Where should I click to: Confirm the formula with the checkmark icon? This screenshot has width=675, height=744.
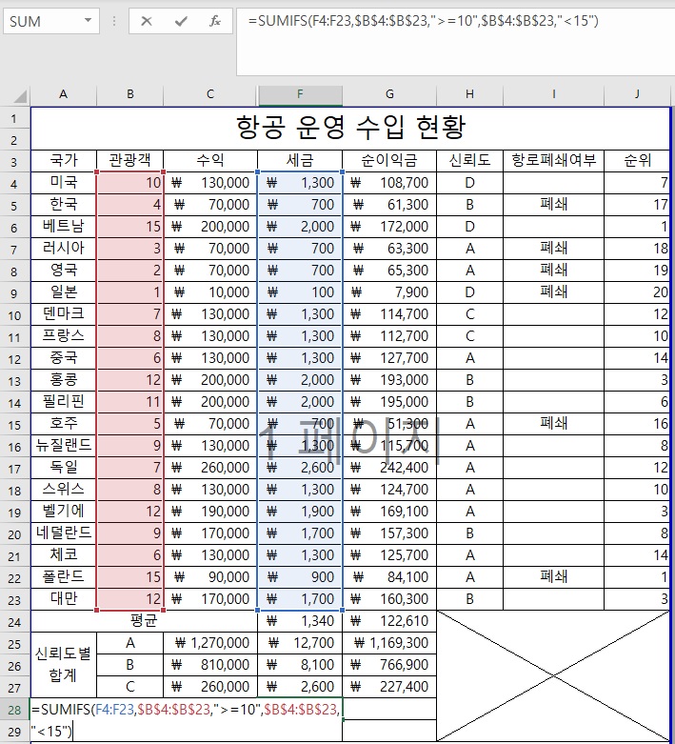[181, 21]
